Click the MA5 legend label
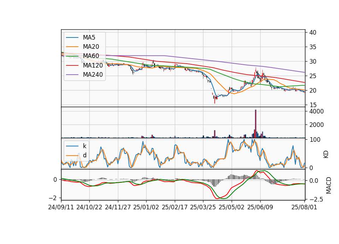Image resolution: width=339 pixels, height=244 pixels. pyautogui.click(x=89, y=37)
